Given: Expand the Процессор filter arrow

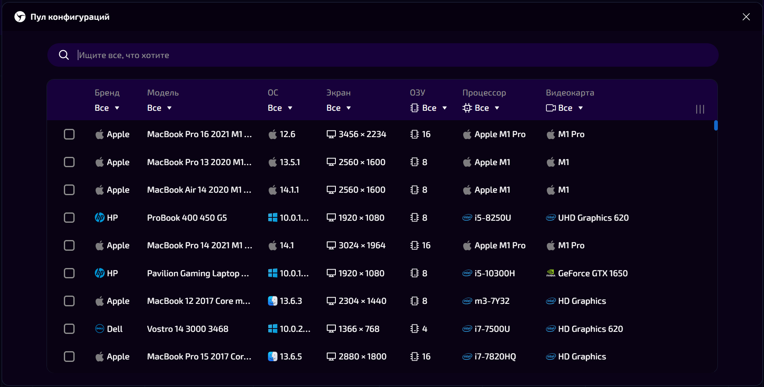Looking at the screenshot, I should [497, 108].
